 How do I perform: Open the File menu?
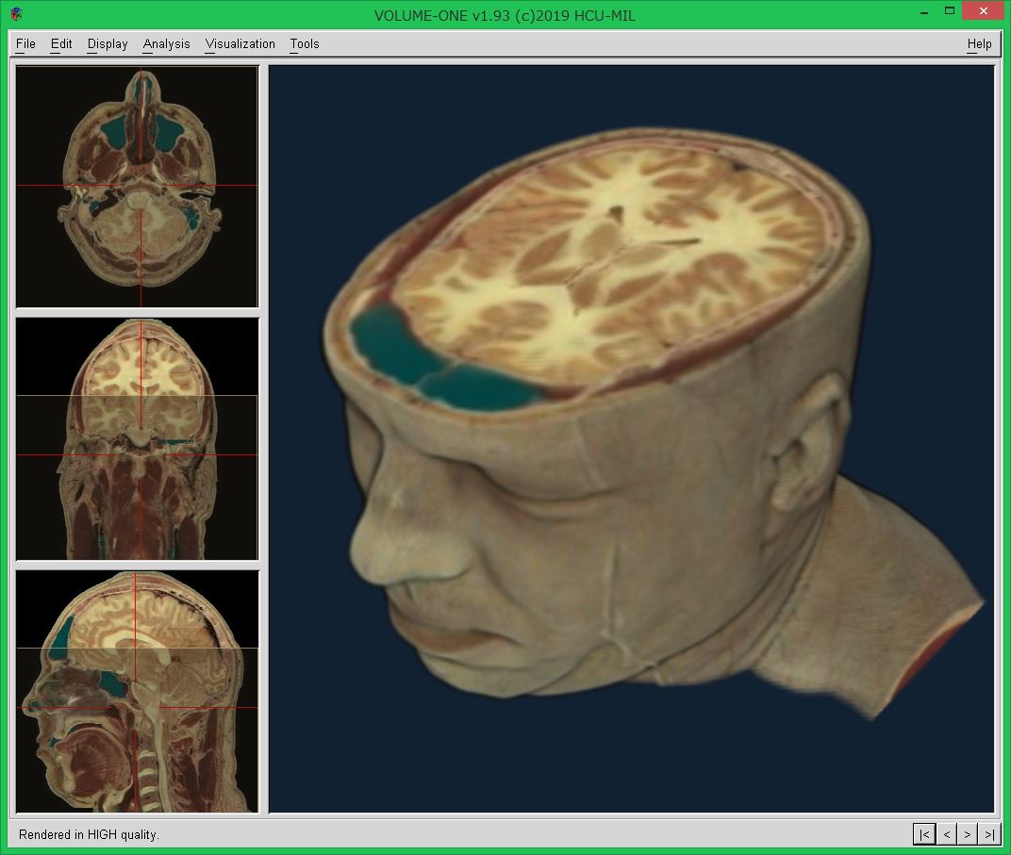point(25,43)
